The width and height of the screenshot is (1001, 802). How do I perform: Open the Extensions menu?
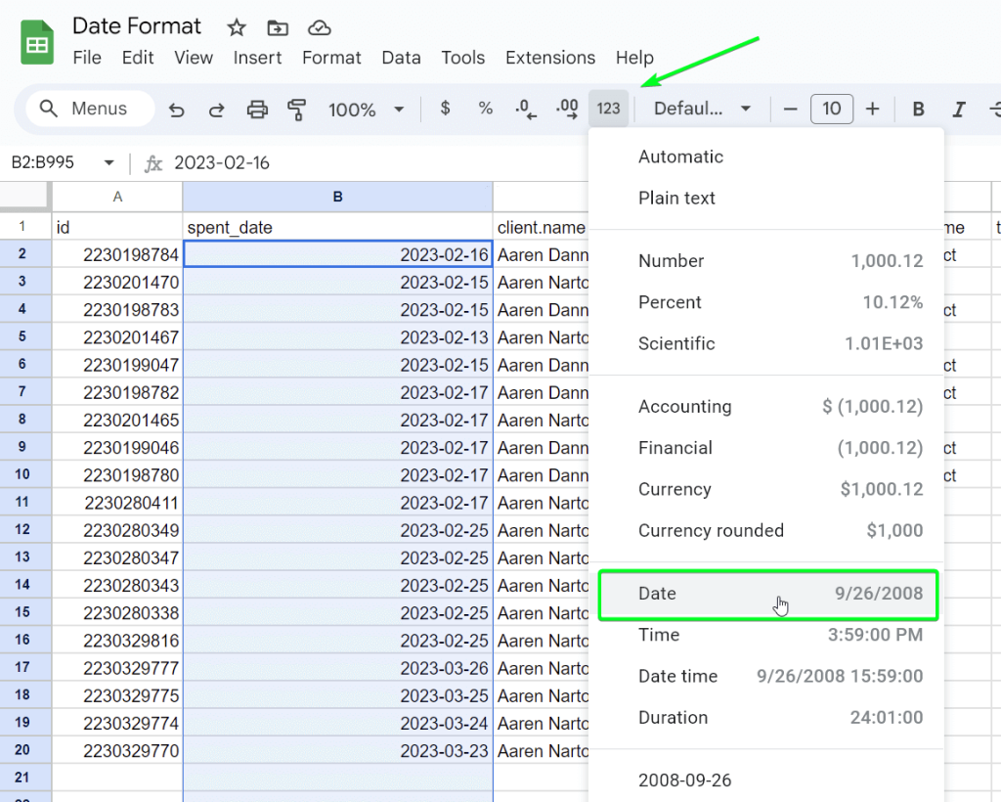tap(550, 58)
